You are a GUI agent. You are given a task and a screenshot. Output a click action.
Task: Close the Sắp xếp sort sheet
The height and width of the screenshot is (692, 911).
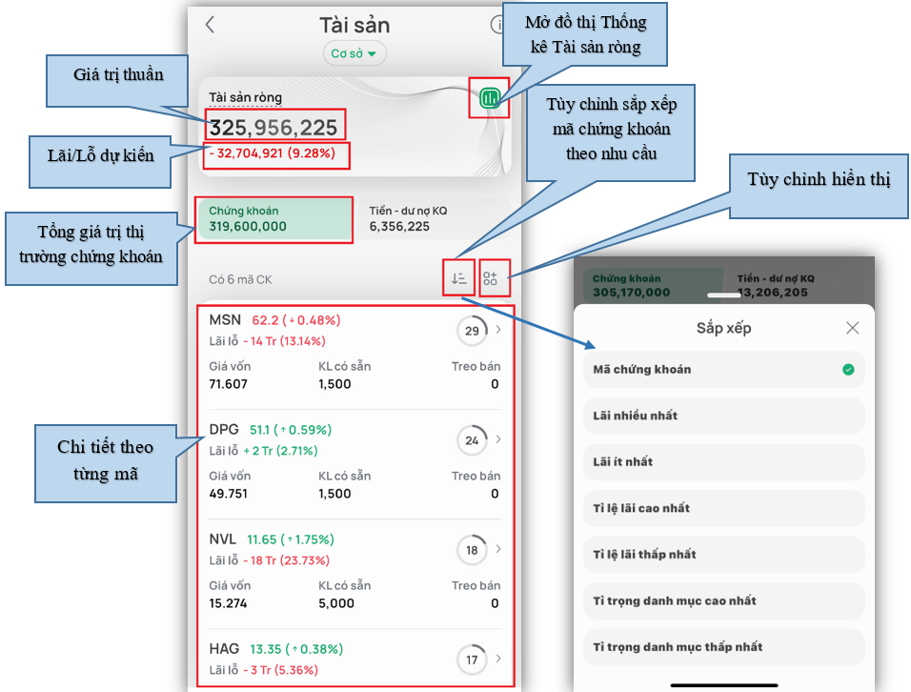(x=852, y=328)
